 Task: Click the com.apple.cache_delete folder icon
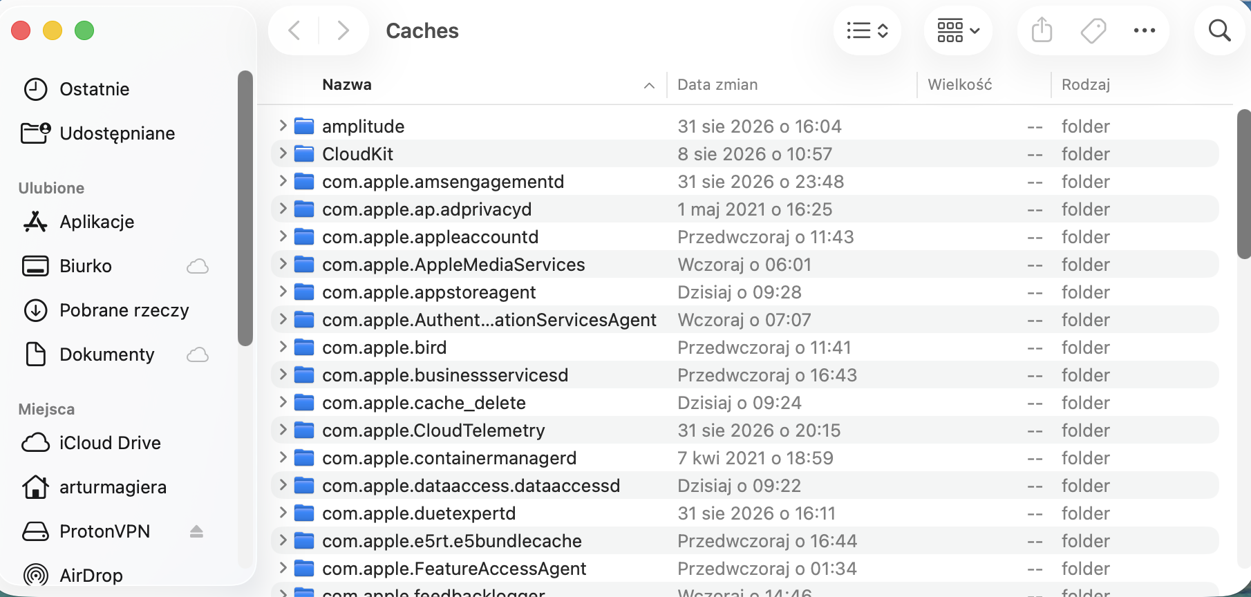[x=304, y=402]
